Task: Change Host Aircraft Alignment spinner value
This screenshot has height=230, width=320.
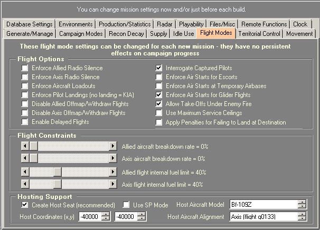Action: click(x=302, y=217)
